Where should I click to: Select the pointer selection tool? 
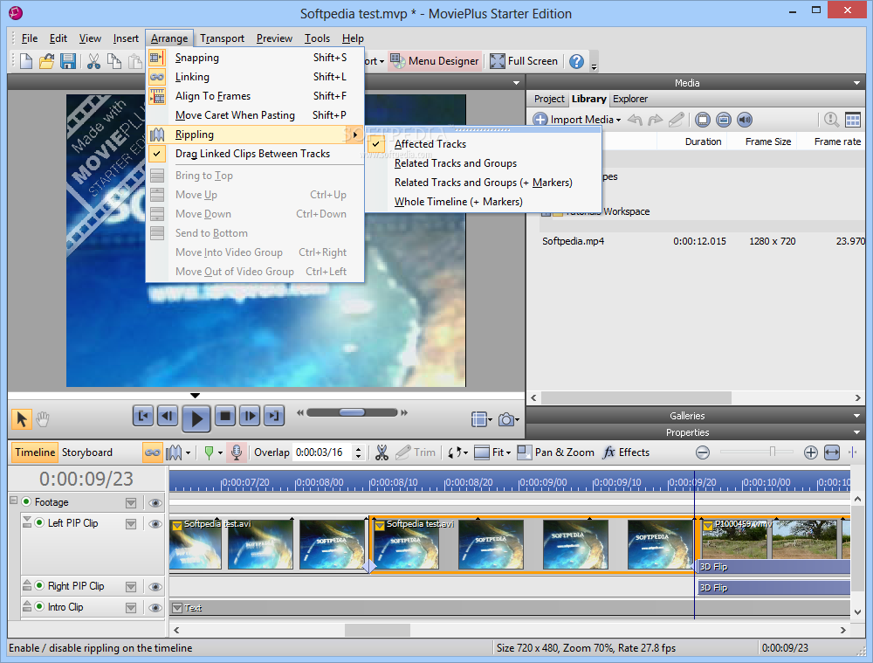point(22,418)
